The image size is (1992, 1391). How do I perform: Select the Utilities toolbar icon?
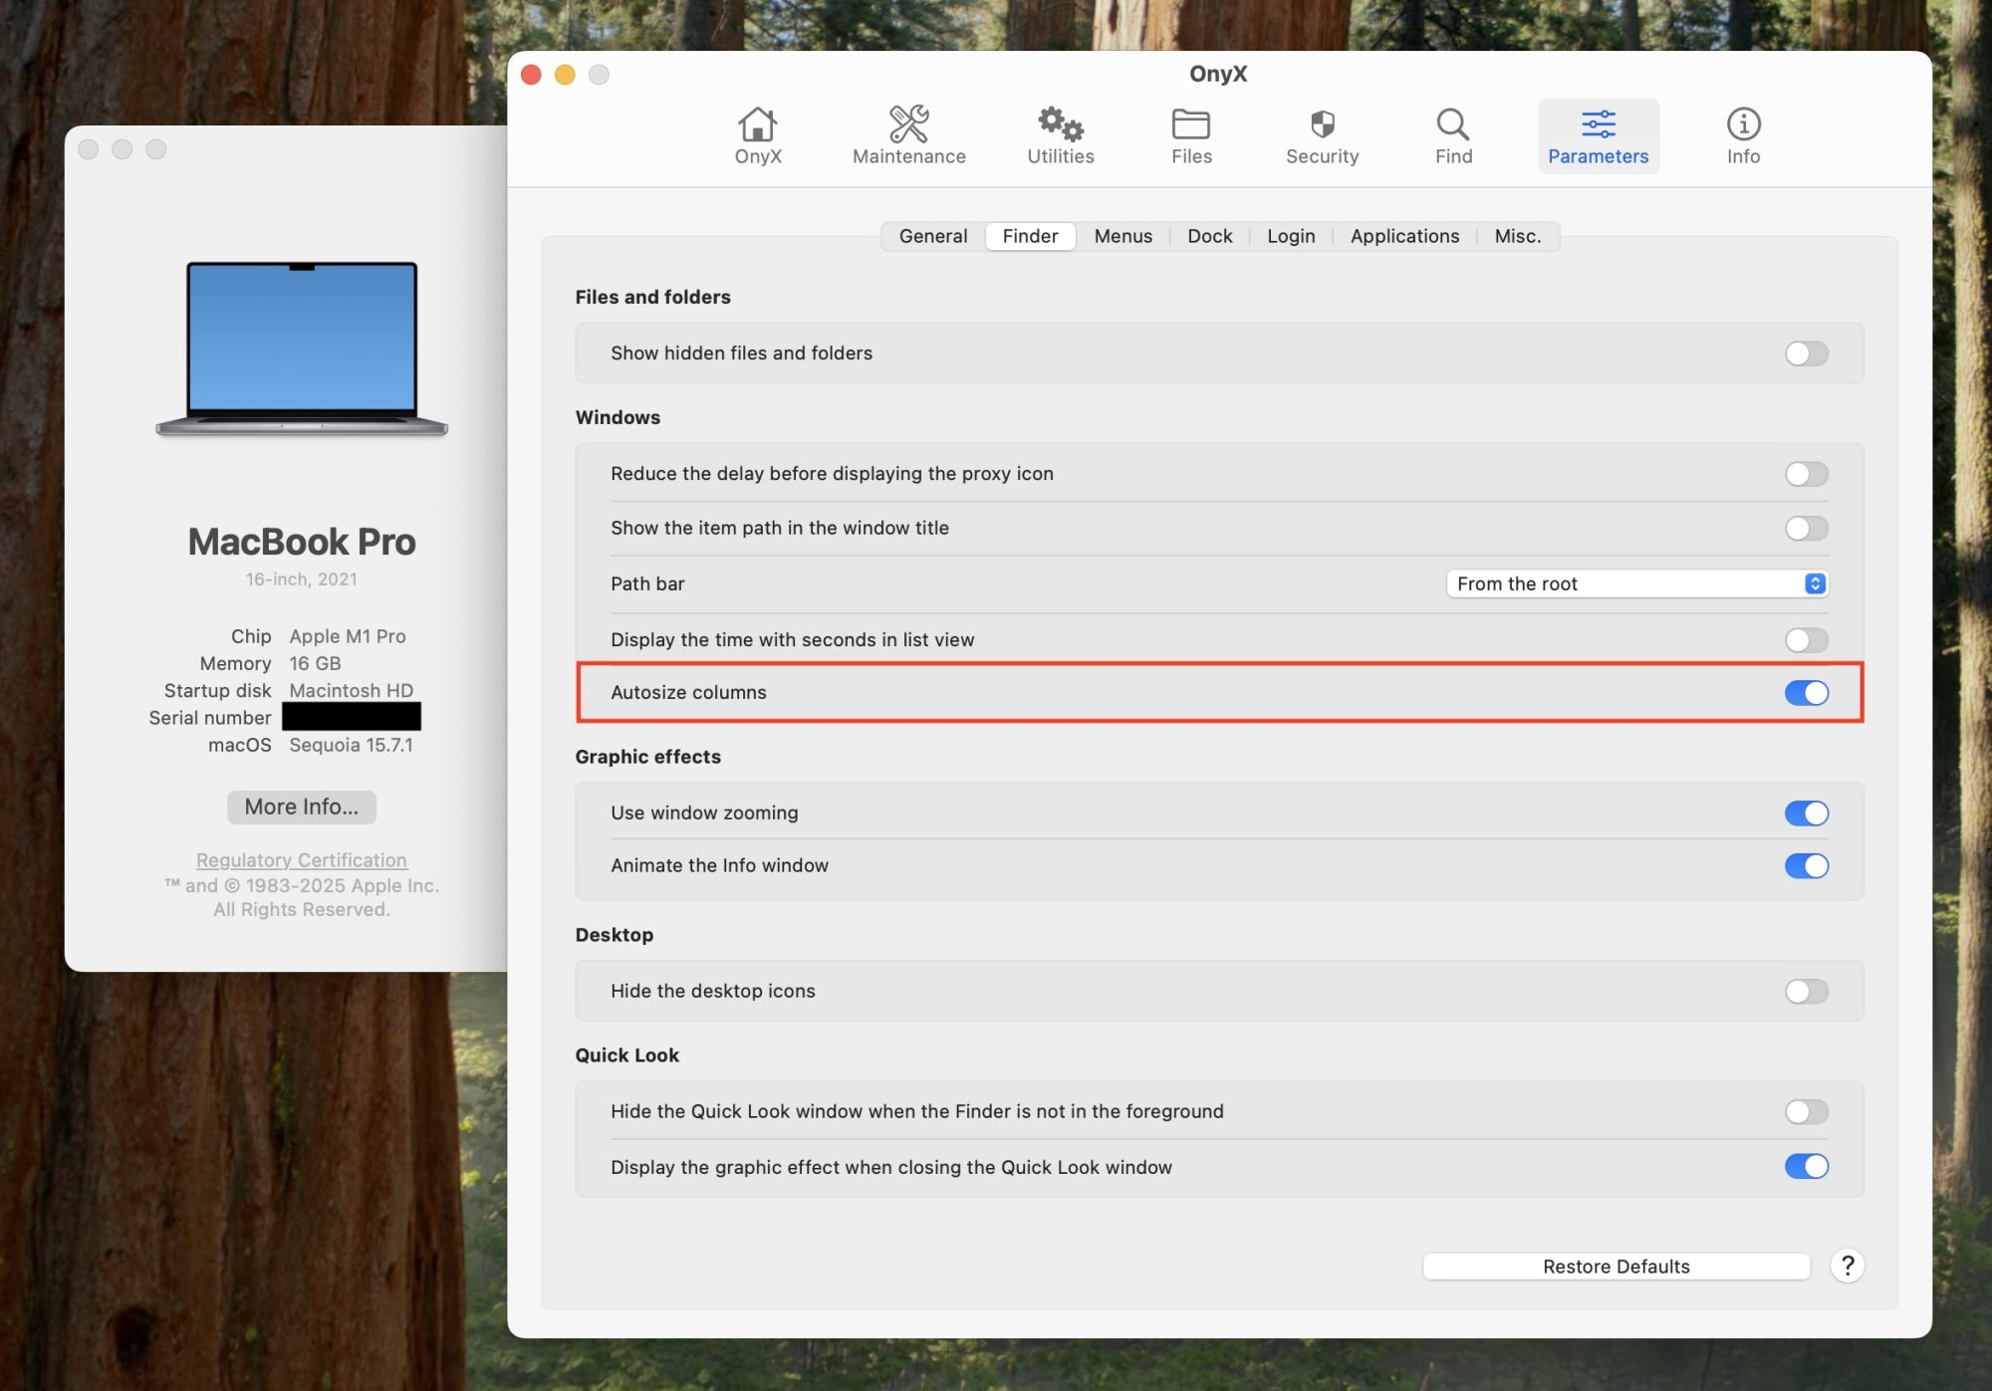point(1059,135)
